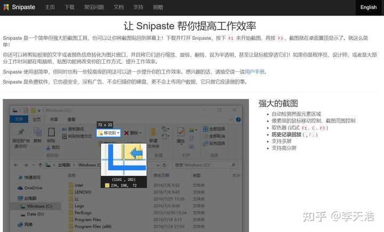Click the Logs folder row
This screenshot has width=384, height=232.
pyautogui.click(x=77, y=206)
